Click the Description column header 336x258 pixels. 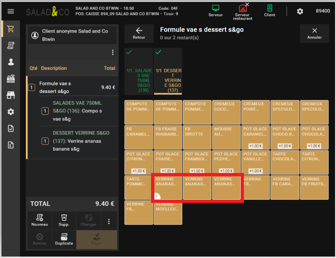(x=54, y=68)
